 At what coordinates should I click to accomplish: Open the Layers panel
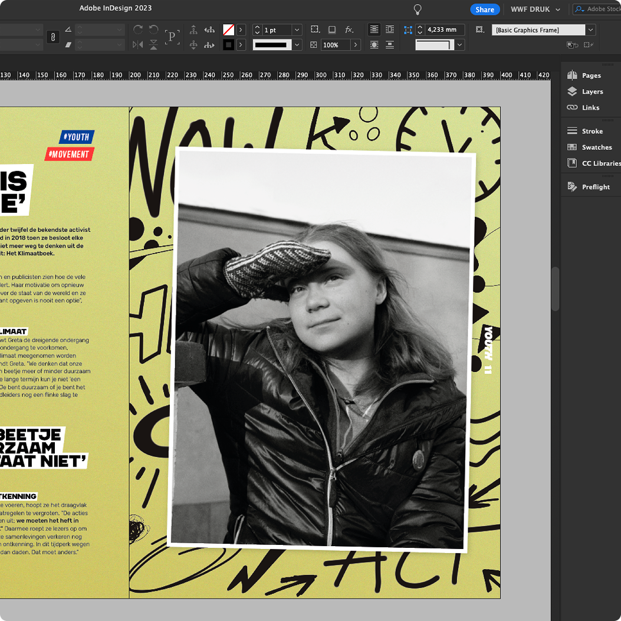584,91
